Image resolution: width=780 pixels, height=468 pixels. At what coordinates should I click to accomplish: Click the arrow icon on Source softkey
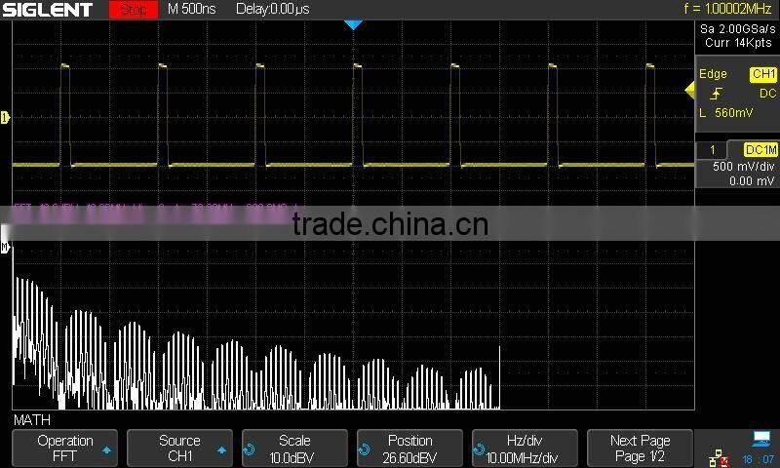click(x=221, y=449)
